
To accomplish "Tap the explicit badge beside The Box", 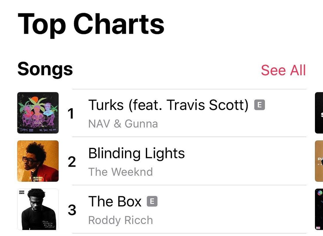I will [x=152, y=201].
